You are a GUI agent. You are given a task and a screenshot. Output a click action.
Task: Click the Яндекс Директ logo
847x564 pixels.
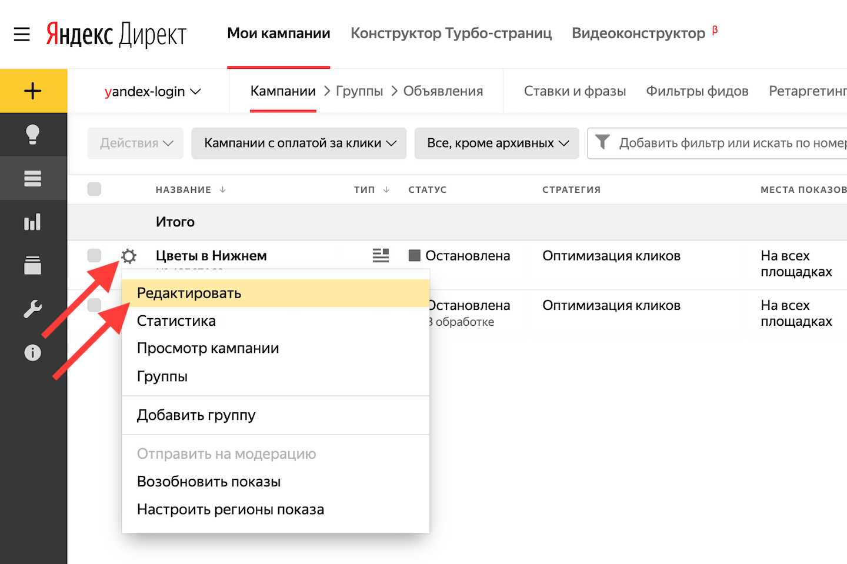(x=116, y=35)
